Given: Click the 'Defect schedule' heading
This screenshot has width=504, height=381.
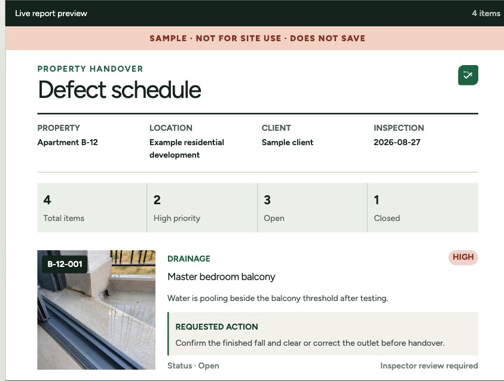Looking at the screenshot, I should click(120, 90).
